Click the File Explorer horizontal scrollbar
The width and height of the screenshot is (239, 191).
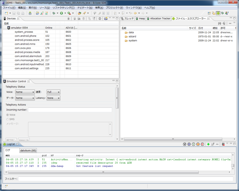[173, 139]
